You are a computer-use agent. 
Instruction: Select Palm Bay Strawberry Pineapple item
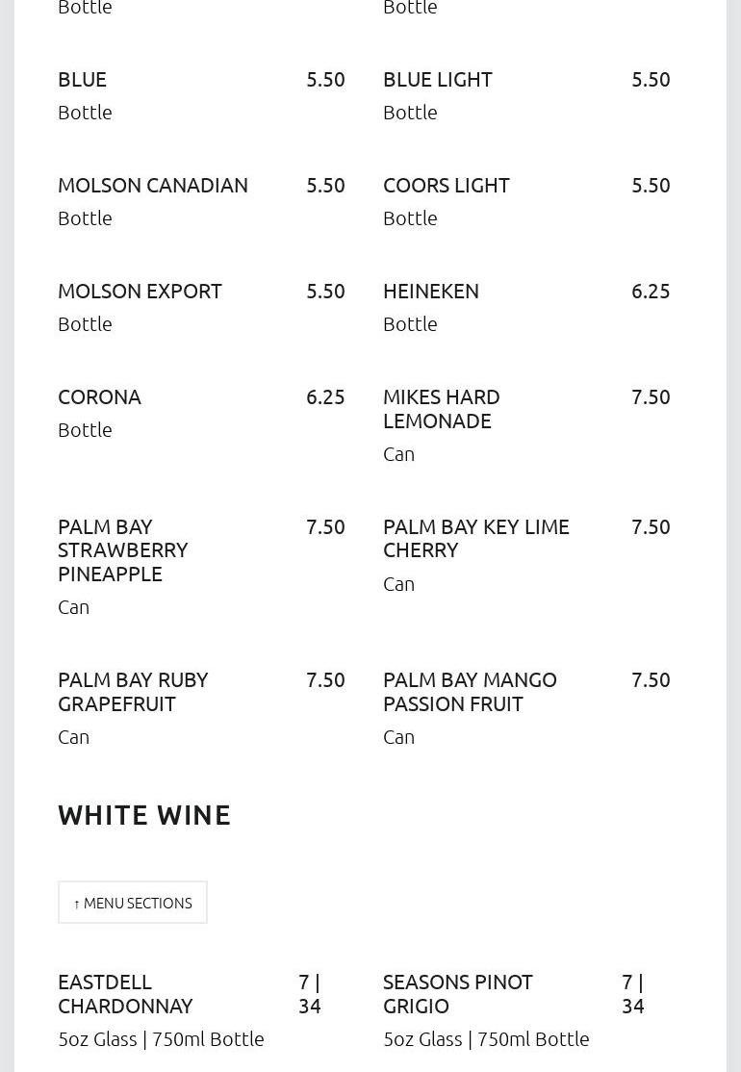coord(123,549)
